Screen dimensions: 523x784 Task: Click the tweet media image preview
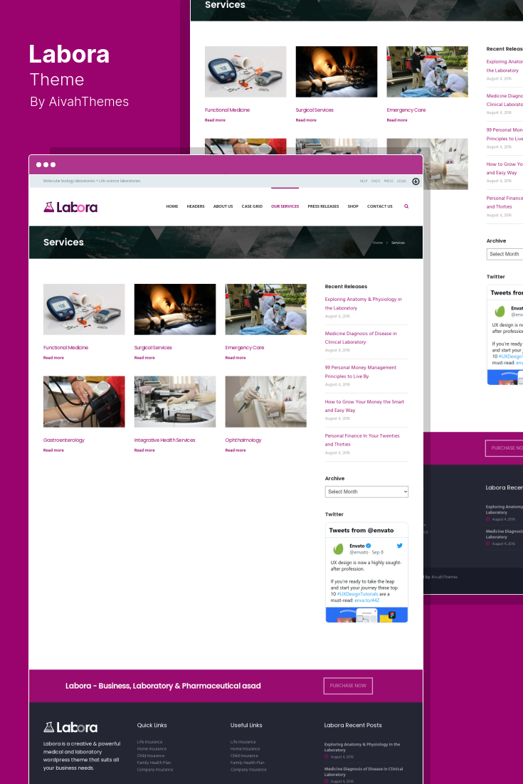[x=366, y=615]
